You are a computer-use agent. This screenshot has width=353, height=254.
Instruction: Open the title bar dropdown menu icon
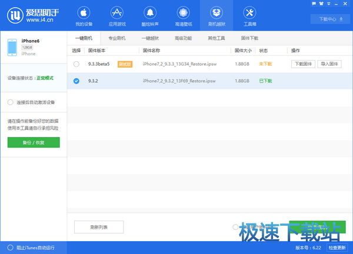(x=329, y=4)
